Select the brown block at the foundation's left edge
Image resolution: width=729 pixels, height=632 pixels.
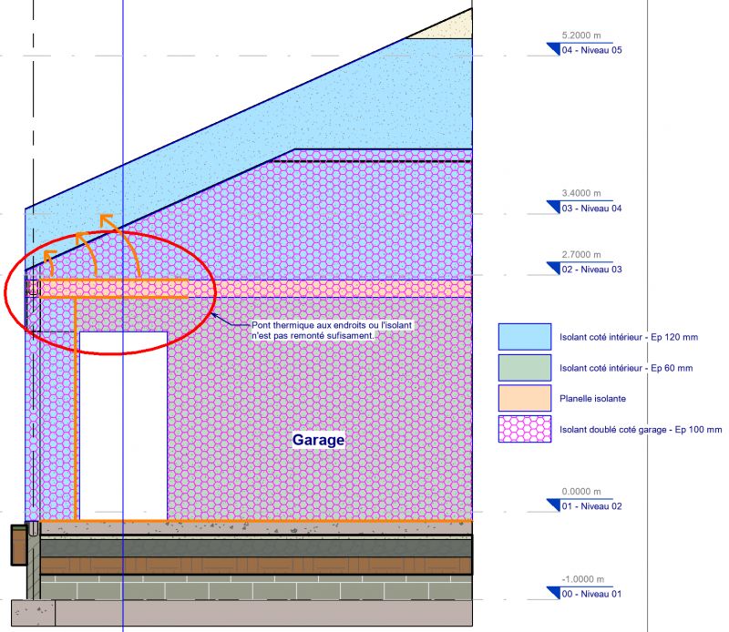[18, 546]
